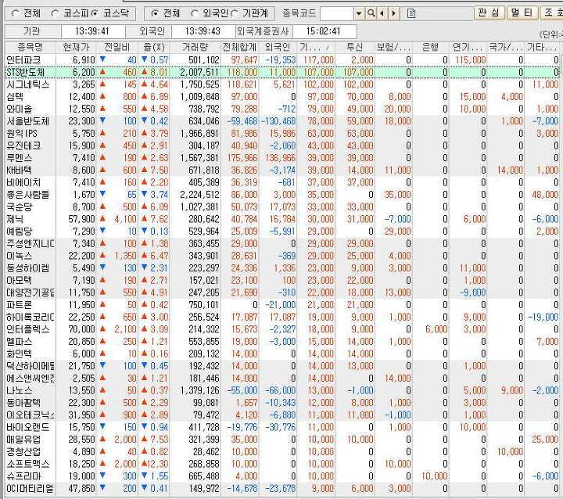Screen dimensions: 563x499
Task: Select the 동성하이켐 stock row
Action: pyautogui.click(x=281, y=268)
